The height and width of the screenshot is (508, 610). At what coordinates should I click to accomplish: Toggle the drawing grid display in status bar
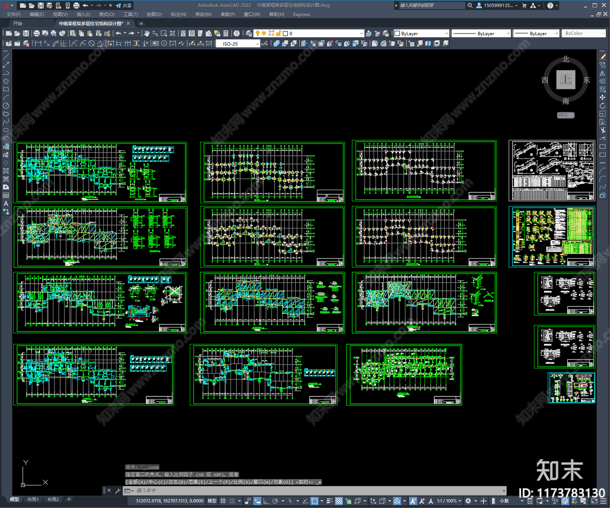coord(223,501)
